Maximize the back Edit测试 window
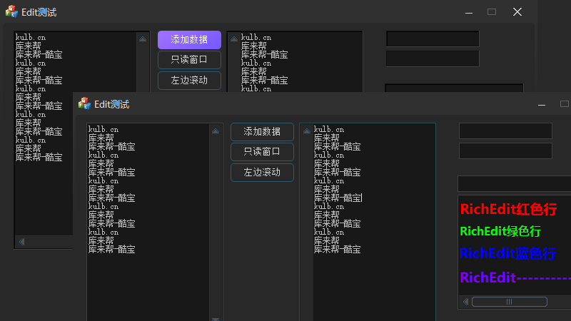Image resolution: width=571 pixels, height=321 pixels. tap(492, 12)
